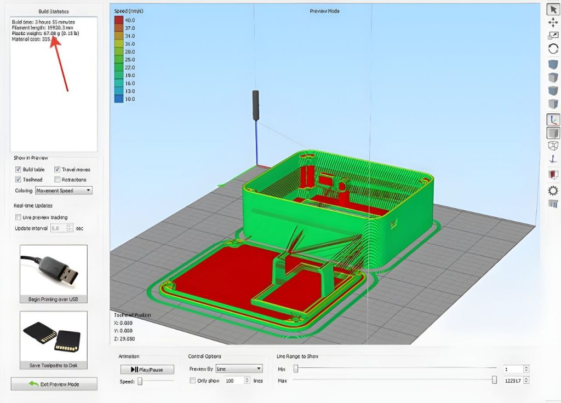
Task: Open the cross section view tool
Action: click(553, 175)
